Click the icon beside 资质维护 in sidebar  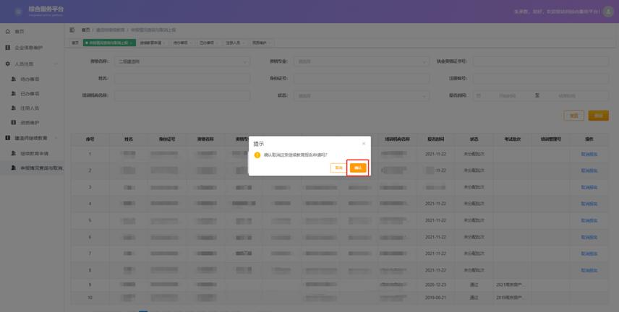tap(13, 123)
